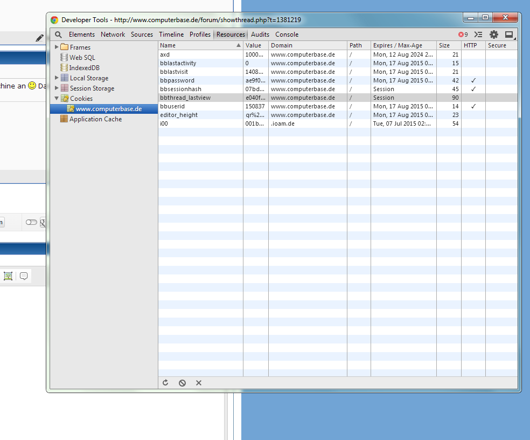Switch to the Timeline tab
530x440 pixels.
pos(171,35)
